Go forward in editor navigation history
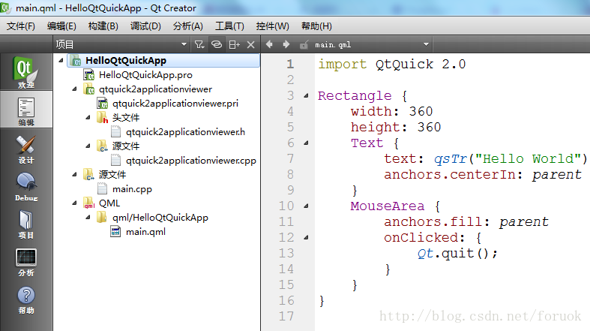The height and width of the screenshot is (331, 590). (286, 44)
